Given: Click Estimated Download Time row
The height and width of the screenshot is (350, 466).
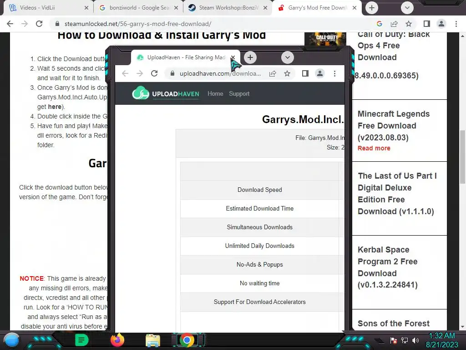Looking at the screenshot, I should click(x=263, y=209).
